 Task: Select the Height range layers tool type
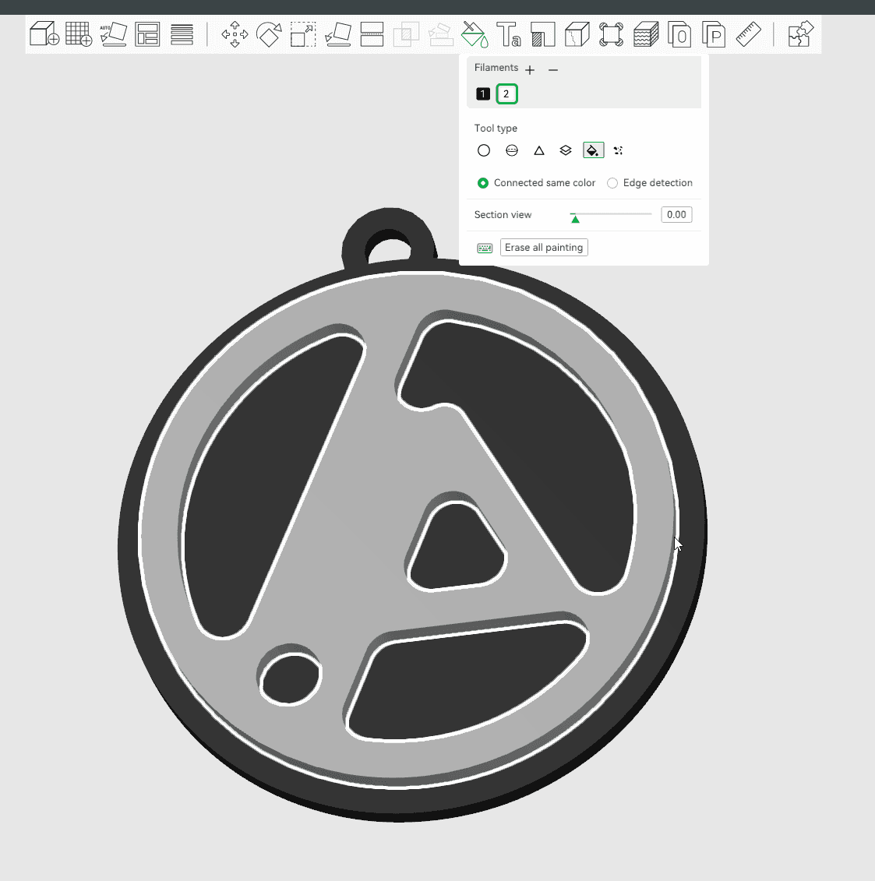pos(566,150)
